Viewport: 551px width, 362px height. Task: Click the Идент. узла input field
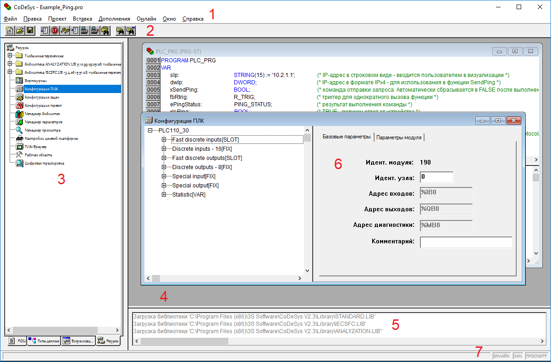436,177
